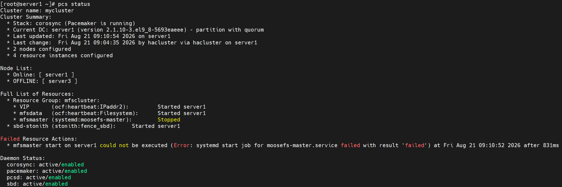
Task: Click the 'VIP' resource name
Action: (24, 107)
